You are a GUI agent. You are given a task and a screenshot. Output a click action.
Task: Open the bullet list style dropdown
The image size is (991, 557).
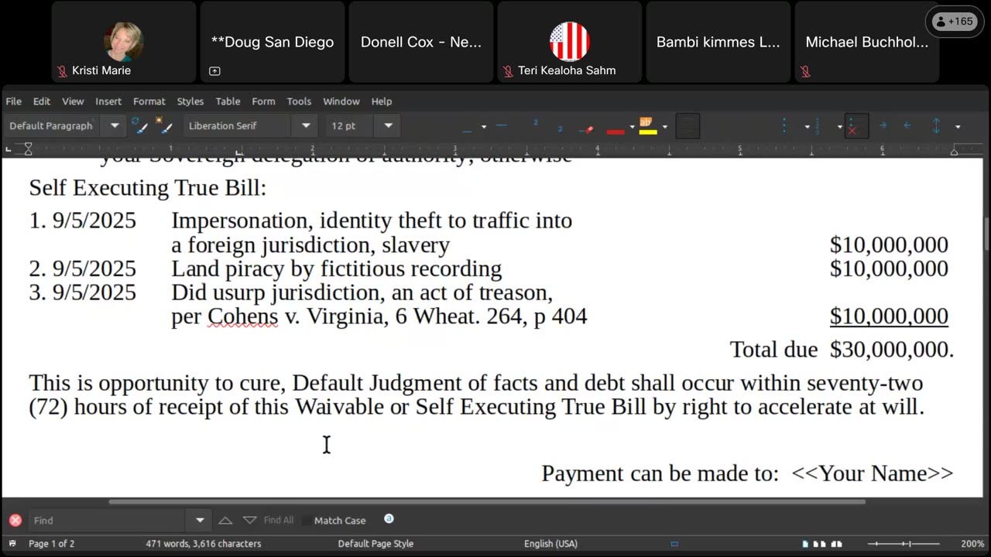[807, 126]
